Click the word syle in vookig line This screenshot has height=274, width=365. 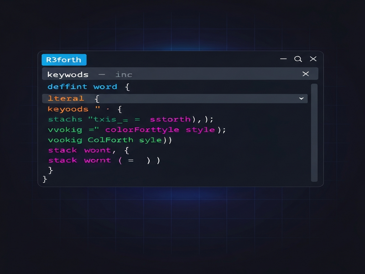click(151, 140)
